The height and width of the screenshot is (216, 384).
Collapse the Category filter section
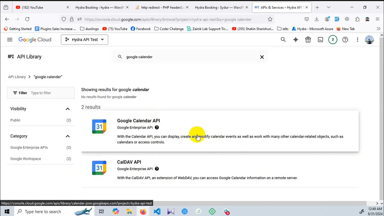coord(68,136)
